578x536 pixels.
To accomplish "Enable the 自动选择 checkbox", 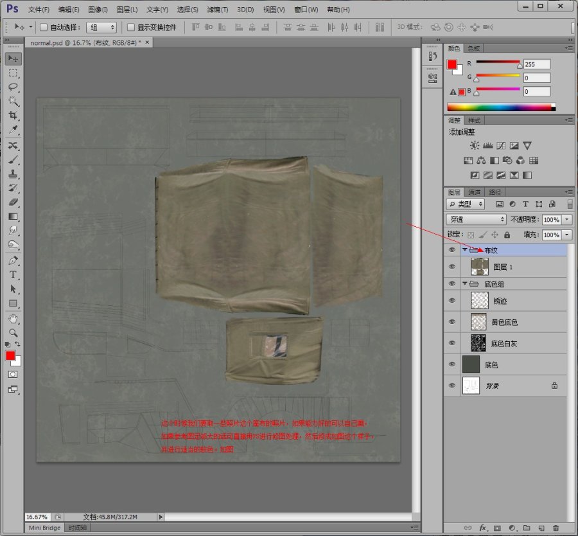I will [x=44, y=27].
